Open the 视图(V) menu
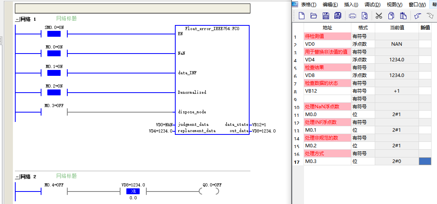 395,4
